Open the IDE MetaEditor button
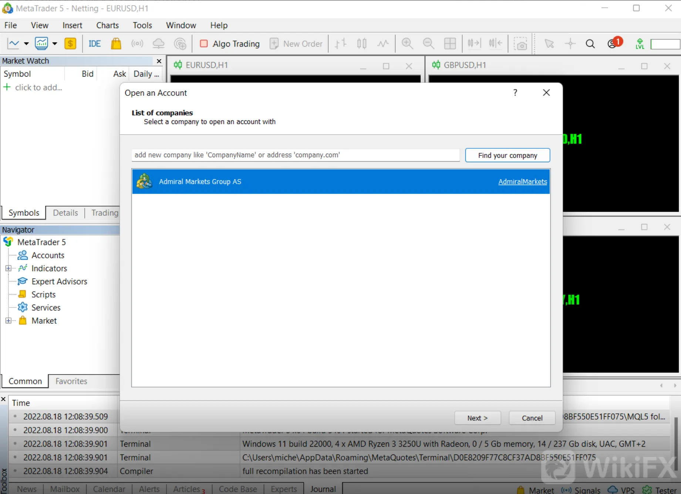 95,44
